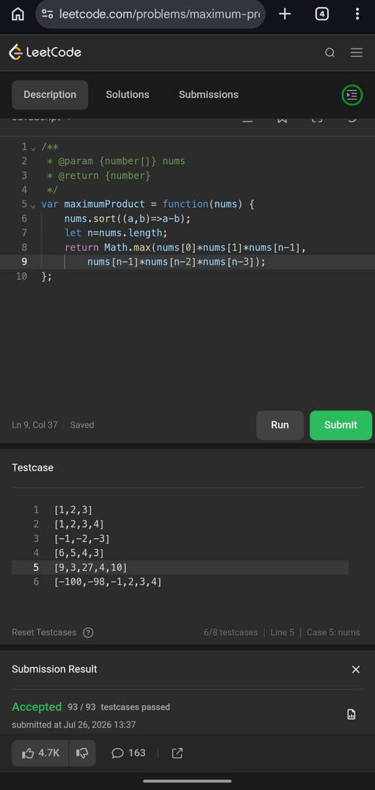Viewport: 375px width, 790px height.
Task: Open the share external-link icon
Action: click(177, 753)
